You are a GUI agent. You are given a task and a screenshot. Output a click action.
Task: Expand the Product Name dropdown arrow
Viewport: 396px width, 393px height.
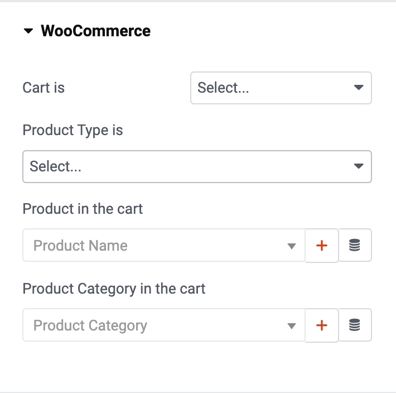coord(292,246)
